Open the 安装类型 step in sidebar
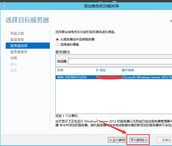Screen dimensions: 172x146 (17, 40)
